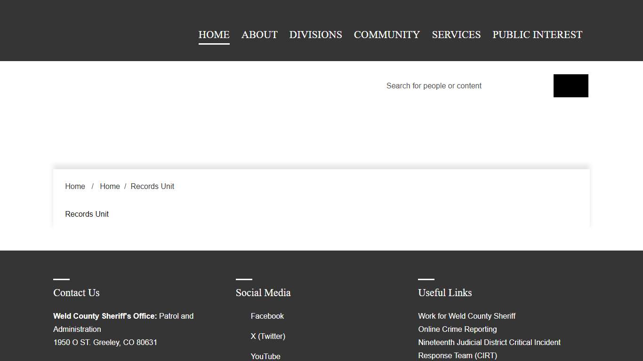Go to first Home breadcrumb link

tap(75, 186)
